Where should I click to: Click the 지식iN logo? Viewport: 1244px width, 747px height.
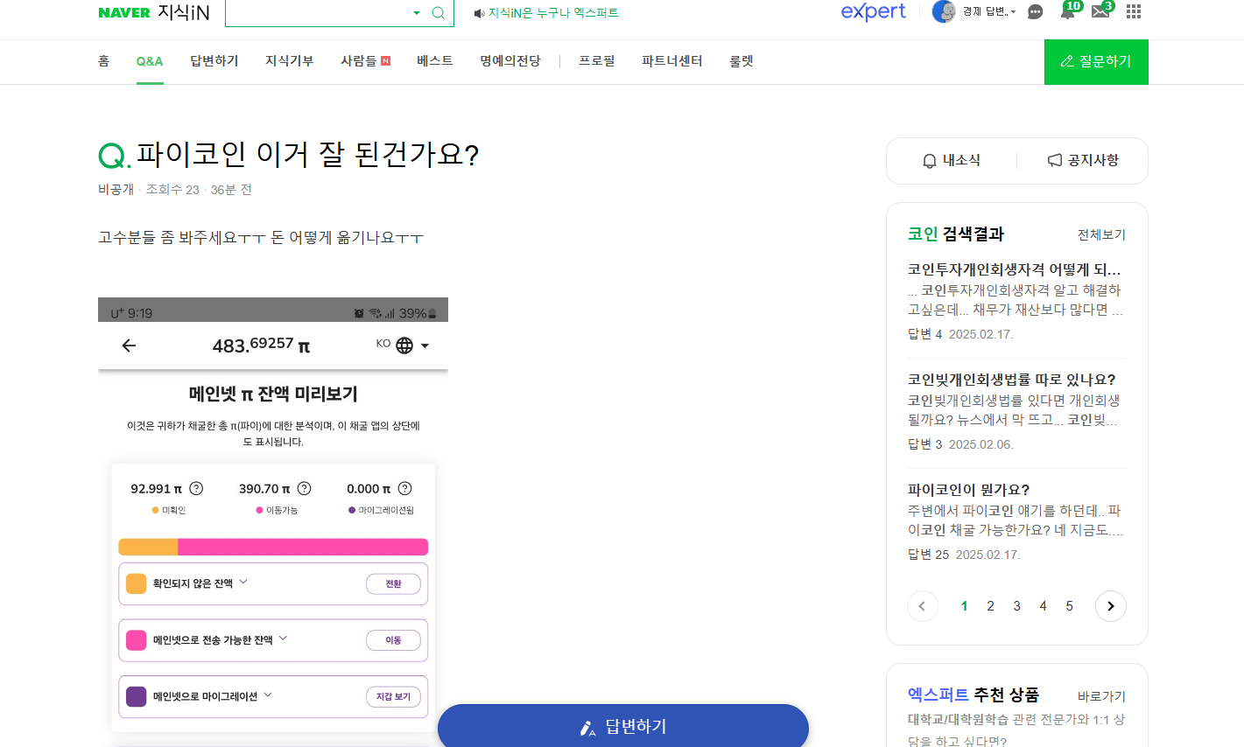184,12
